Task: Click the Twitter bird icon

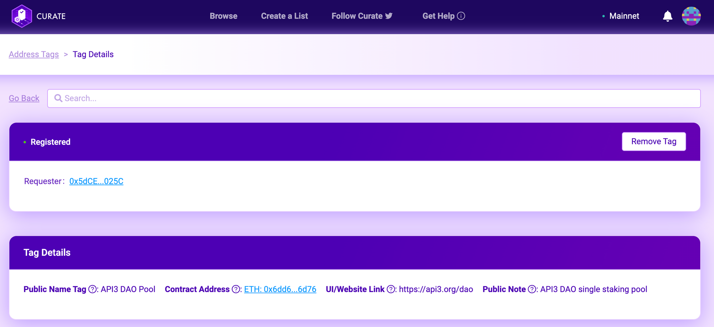Action: pyautogui.click(x=389, y=16)
